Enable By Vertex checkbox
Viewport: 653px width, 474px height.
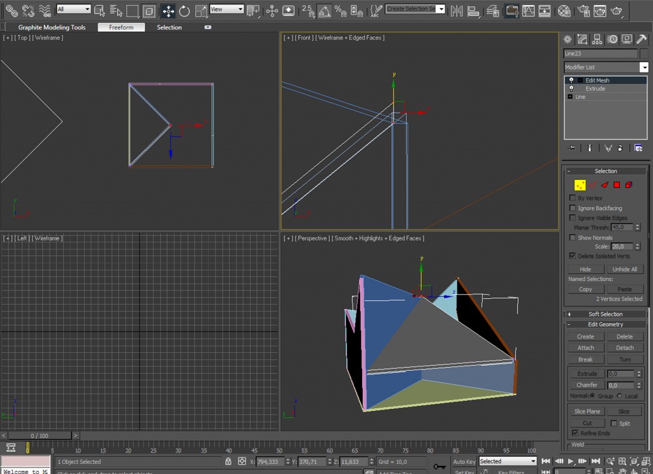click(573, 197)
